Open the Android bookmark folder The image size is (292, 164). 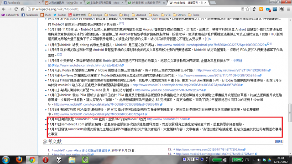pyautogui.click(x=139, y=15)
